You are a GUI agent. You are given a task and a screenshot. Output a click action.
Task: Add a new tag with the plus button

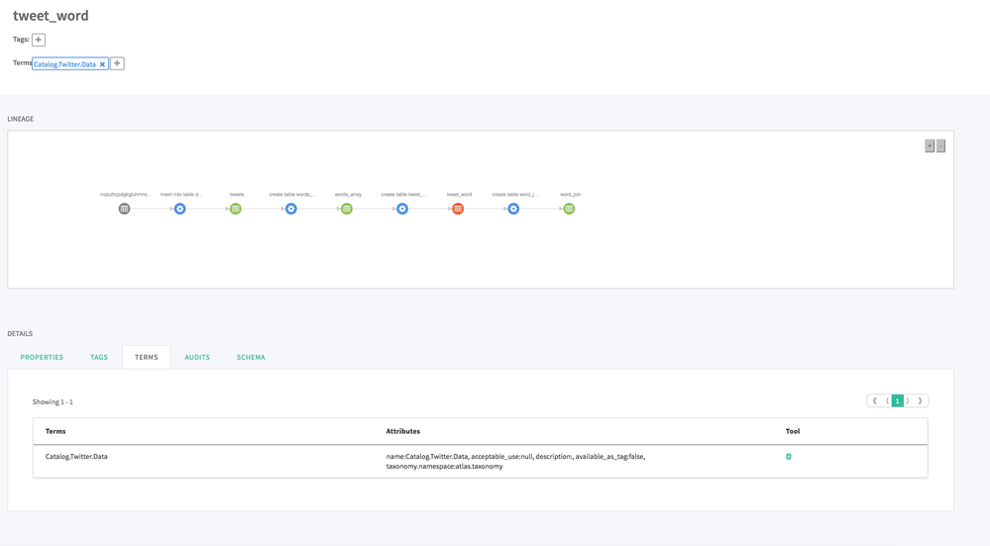point(39,40)
